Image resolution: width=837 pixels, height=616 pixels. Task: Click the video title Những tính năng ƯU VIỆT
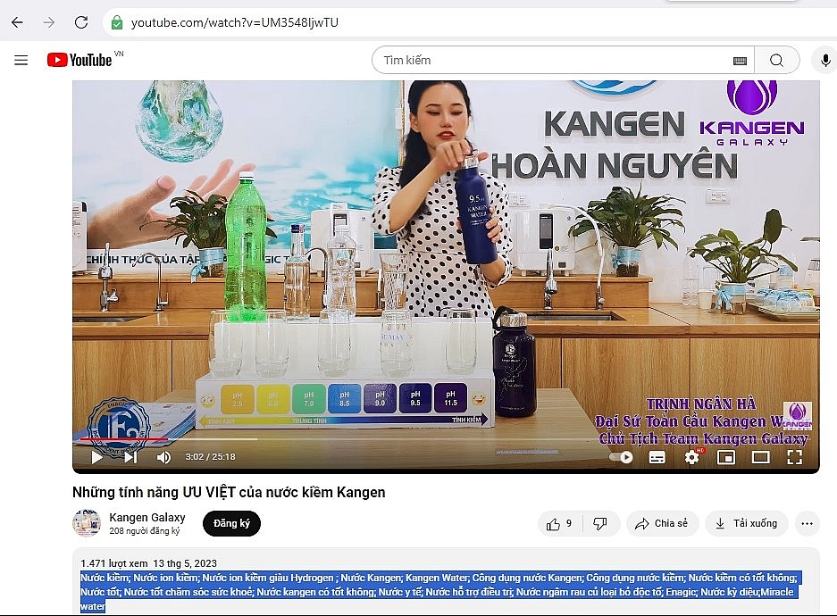point(229,492)
